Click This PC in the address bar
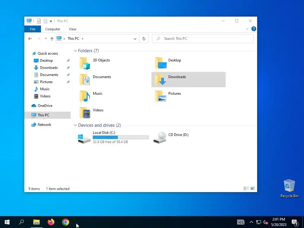The height and width of the screenshot is (228, 304). click(x=73, y=39)
